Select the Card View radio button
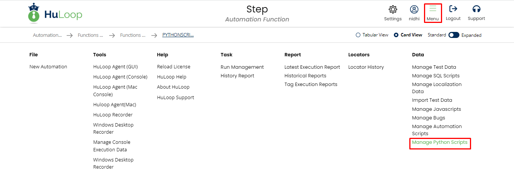Screen dimensions: 514x175 [x=396, y=35]
